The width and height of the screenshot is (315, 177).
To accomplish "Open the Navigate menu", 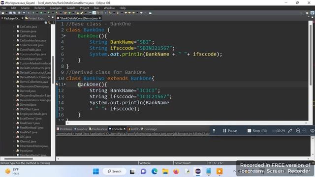I will click(x=56, y=8).
